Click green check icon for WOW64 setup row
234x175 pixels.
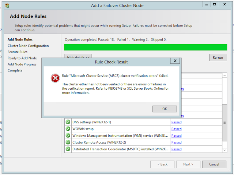(x=68, y=129)
